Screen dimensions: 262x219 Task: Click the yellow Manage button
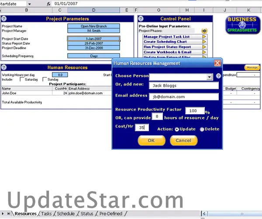[252, 67]
